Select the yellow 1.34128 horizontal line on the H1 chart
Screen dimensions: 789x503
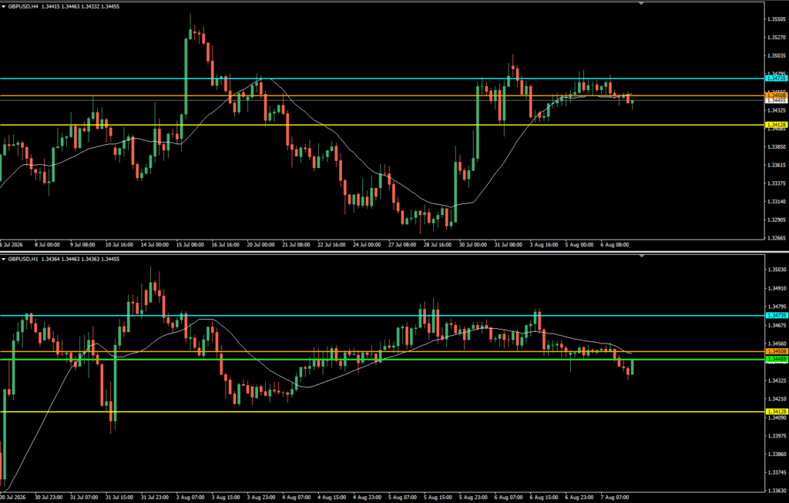(x=382, y=411)
